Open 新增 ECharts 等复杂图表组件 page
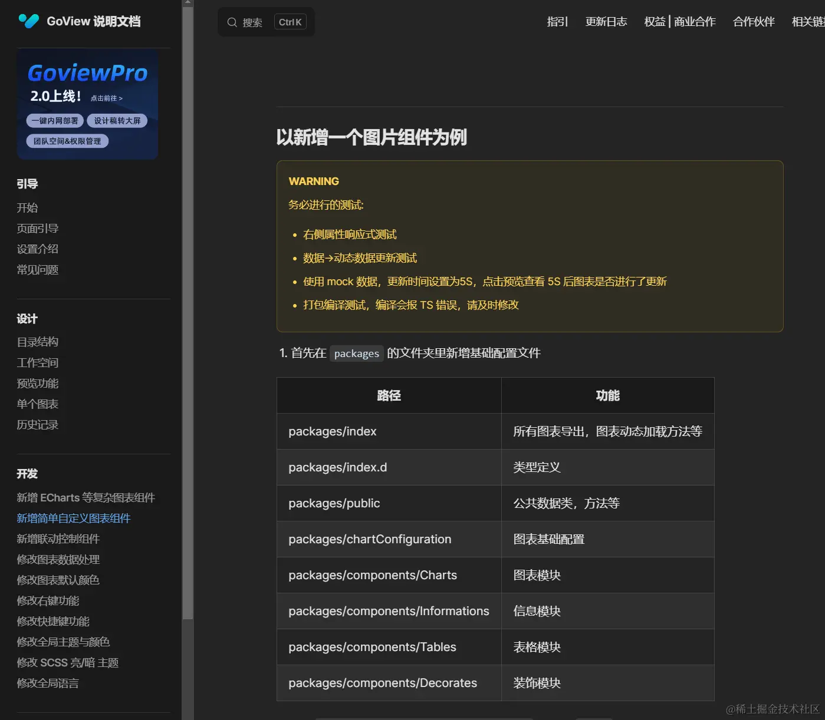825x720 pixels. tap(86, 498)
